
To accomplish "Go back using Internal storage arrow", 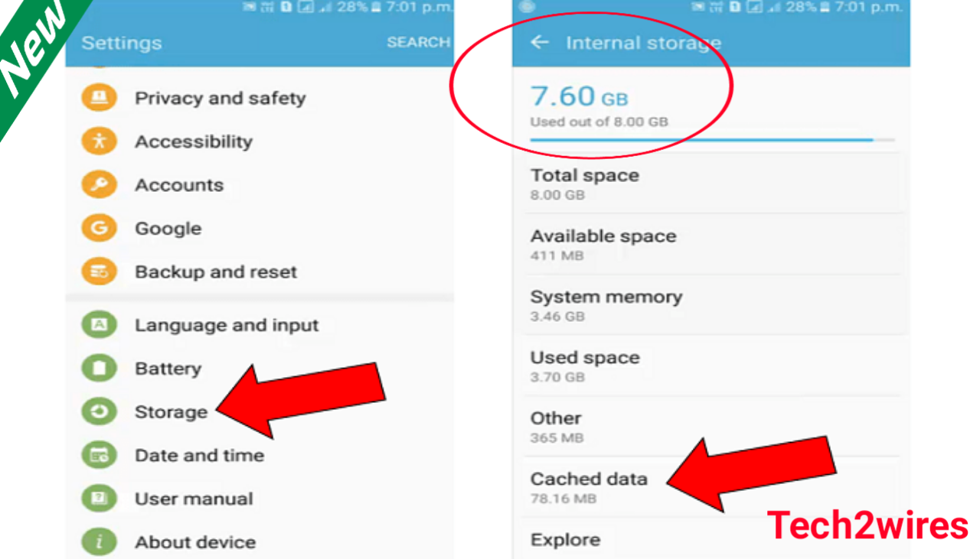I will click(540, 43).
